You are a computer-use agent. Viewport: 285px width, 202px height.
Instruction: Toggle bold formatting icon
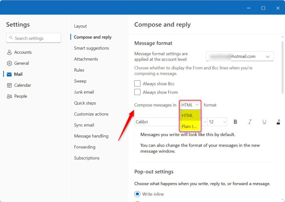235,122
